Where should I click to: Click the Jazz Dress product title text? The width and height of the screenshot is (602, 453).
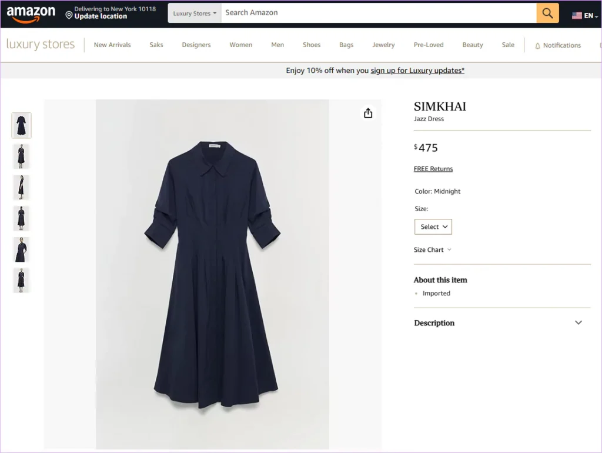click(x=429, y=119)
